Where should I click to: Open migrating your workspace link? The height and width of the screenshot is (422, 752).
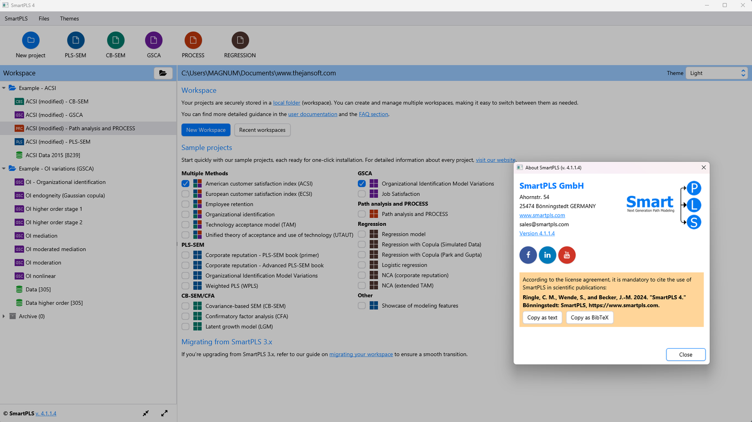[x=361, y=354]
